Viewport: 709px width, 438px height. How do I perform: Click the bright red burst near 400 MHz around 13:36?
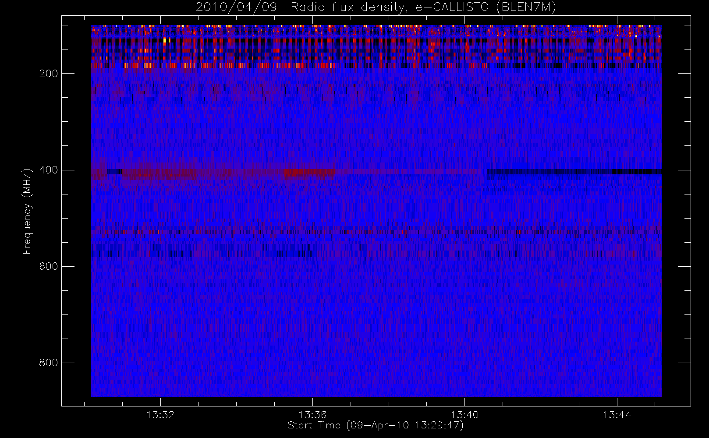pos(310,173)
